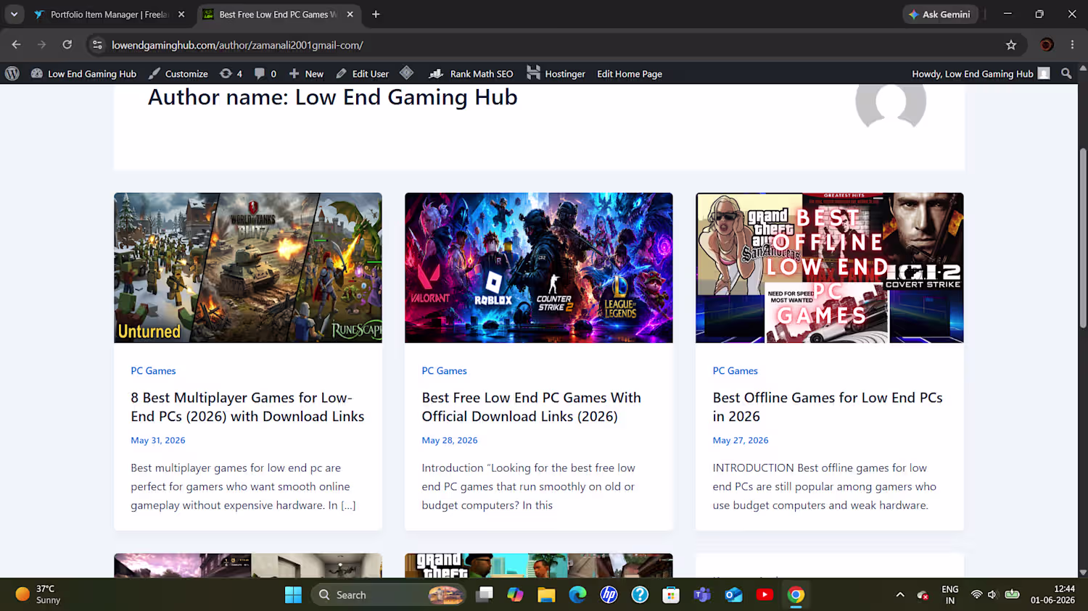The height and width of the screenshot is (611, 1088).
Task: Open the Low End Gaming Hub site menu
Action: (x=83, y=74)
